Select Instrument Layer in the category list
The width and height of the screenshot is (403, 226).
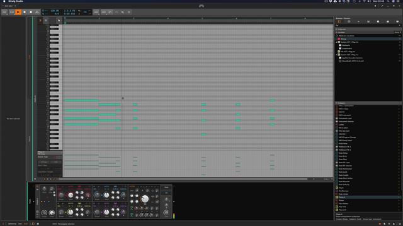pyautogui.click(x=368, y=119)
